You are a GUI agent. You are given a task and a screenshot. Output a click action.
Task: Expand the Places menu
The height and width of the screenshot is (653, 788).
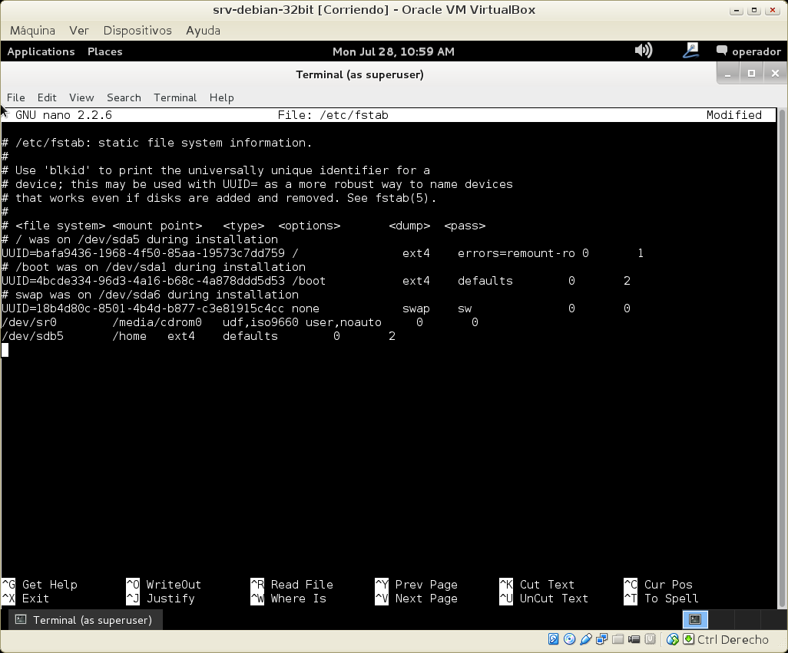(x=104, y=51)
